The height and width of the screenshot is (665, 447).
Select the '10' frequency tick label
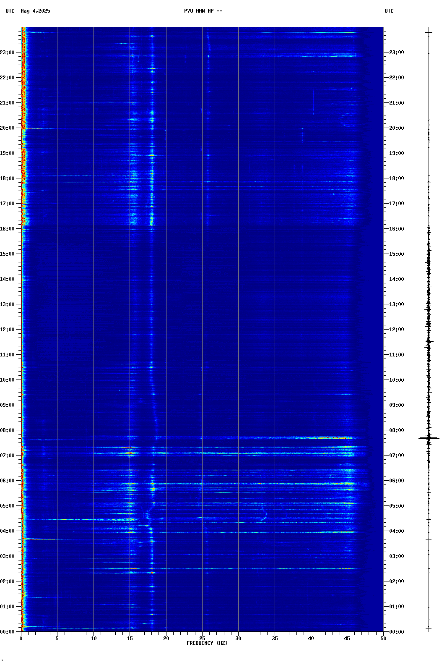[x=94, y=639]
